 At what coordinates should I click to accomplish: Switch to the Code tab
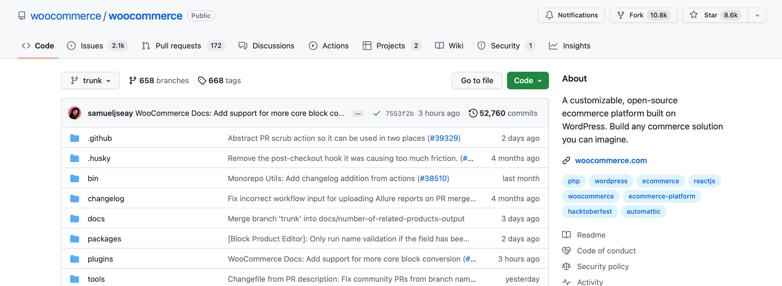pos(38,46)
